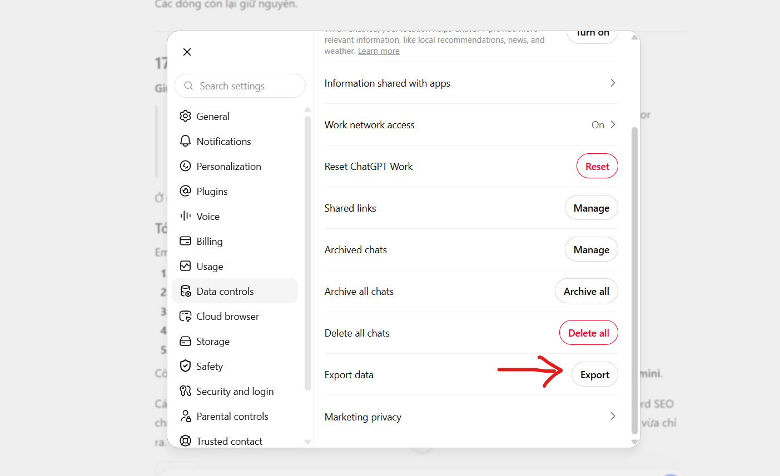Viewport: 780px width, 476px height.
Task: Click the Trusted contact lifebuoy icon
Action: (185, 441)
